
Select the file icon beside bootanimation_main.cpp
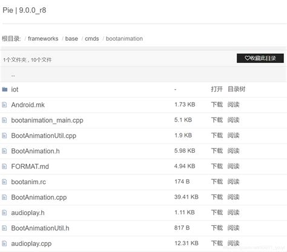tap(4, 120)
